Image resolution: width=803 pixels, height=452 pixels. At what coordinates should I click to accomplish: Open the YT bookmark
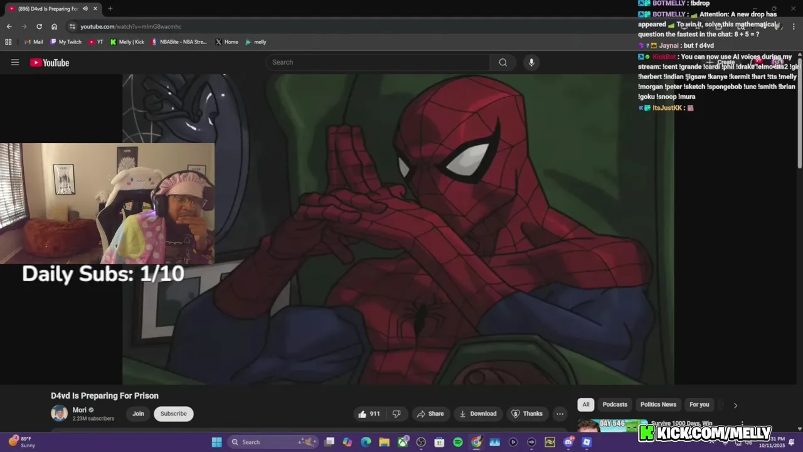[x=96, y=42]
